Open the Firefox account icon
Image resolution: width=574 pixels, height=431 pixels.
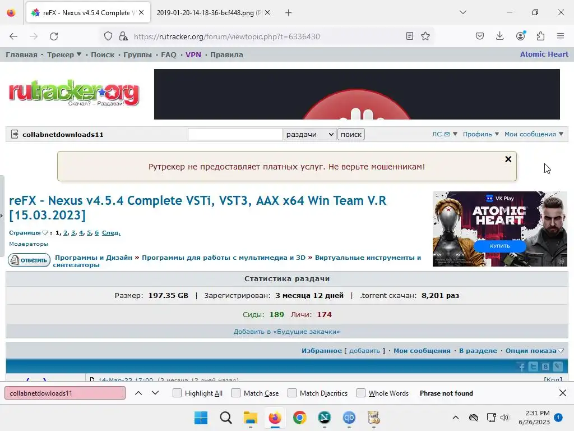521,36
